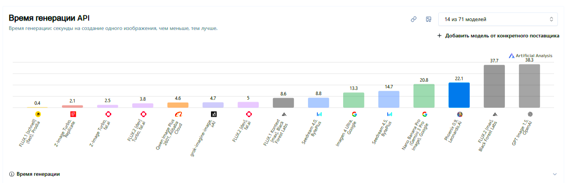Click the Artificial Analysis watermark logo
The width and height of the screenshot is (572, 183).
[530, 56]
